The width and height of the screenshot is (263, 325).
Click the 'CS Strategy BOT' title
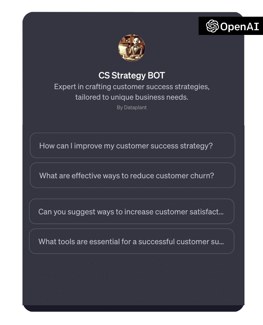(131, 75)
